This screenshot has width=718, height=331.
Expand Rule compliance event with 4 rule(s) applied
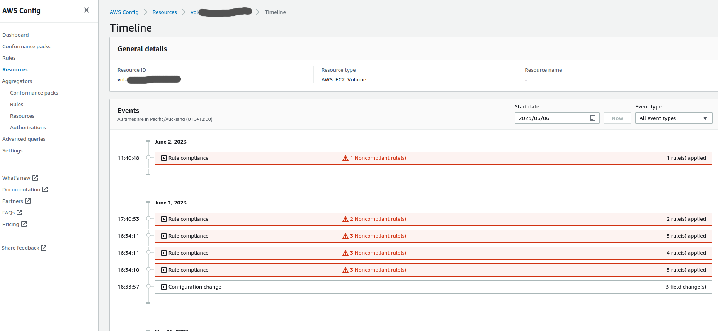[x=164, y=253]
